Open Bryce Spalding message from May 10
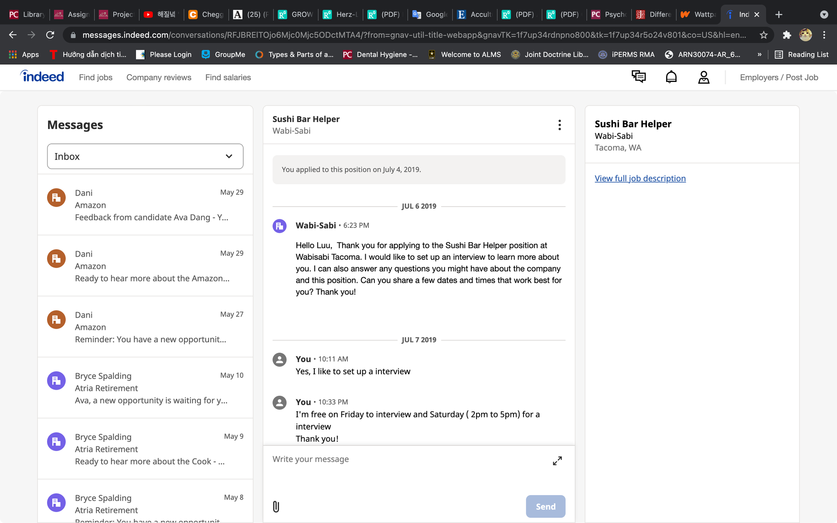Screen dimensions: 837x523 point(145,388)
